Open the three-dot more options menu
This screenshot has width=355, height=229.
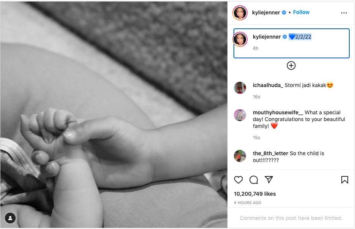coord(344,13)
